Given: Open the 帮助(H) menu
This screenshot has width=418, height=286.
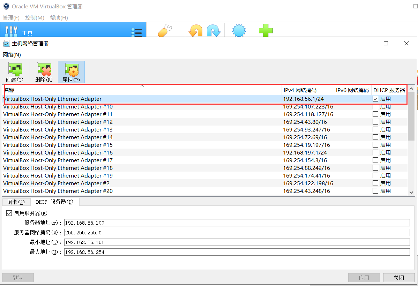Looking at the screenshot, I should (x=59, y=17).
